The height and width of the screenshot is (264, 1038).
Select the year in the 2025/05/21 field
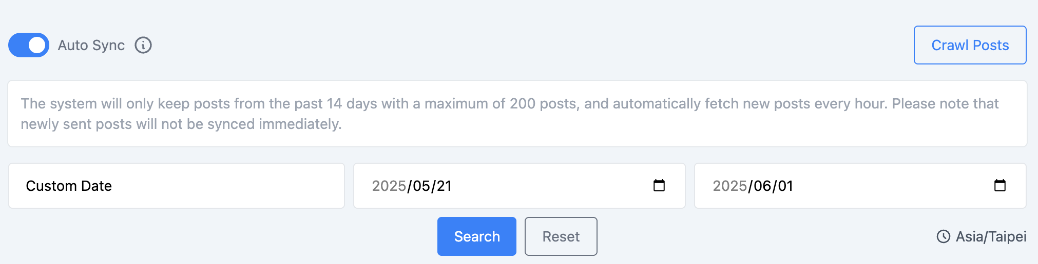[x=389, y=186]
